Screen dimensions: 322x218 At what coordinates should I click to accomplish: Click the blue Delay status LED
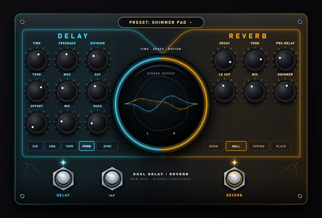[x=63, y=162]
